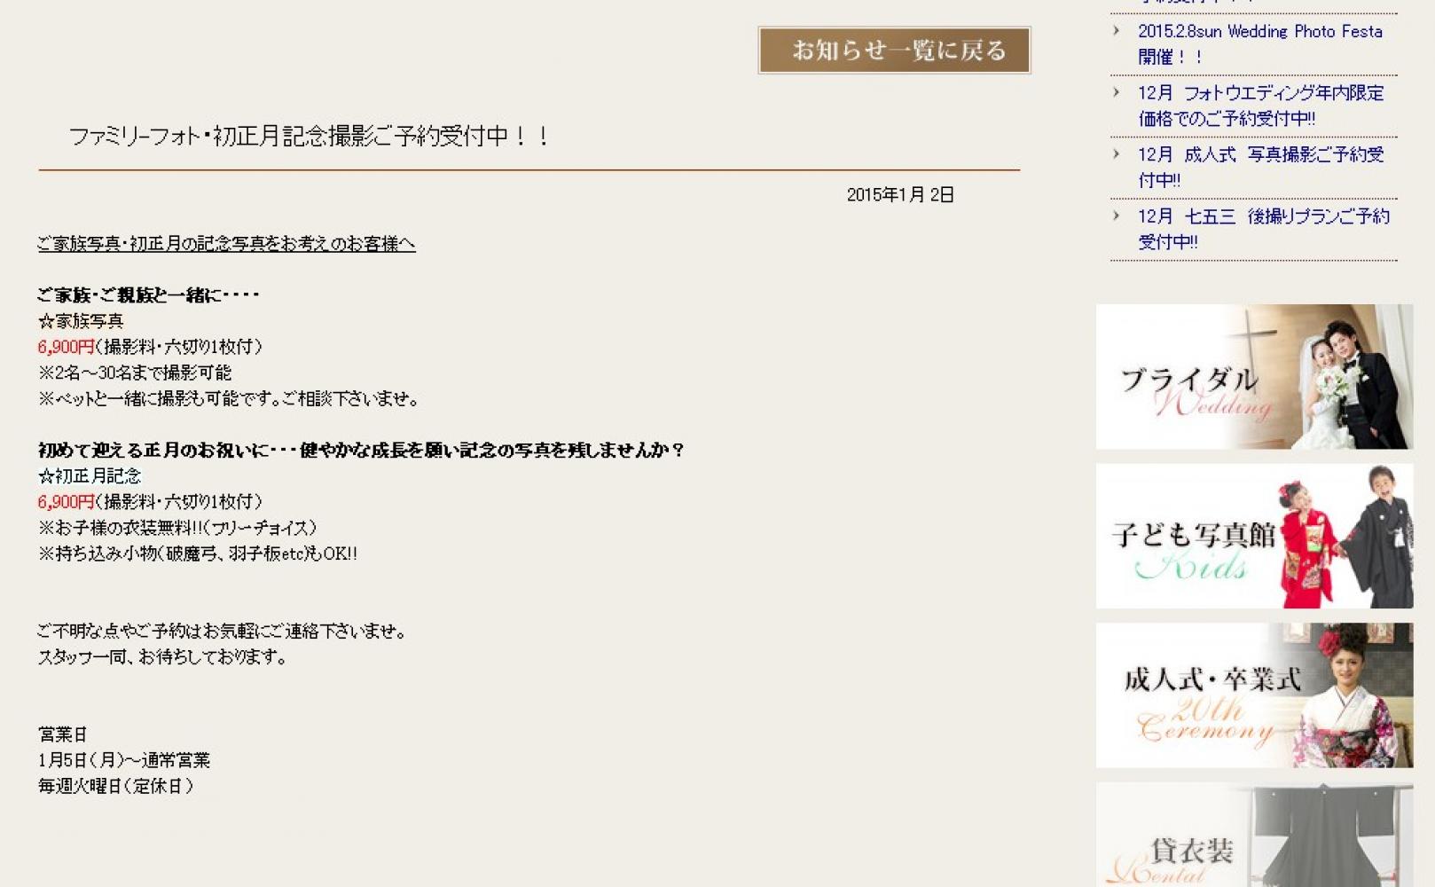The height and width of the screenshot is (887, 1435).
Task: Open the 成人式・卒業式 20th Ceremony banner
Action: click(1254, 695)
